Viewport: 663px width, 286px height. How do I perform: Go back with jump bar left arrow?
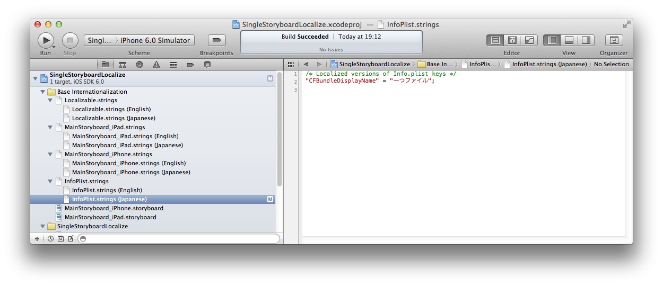(306, 64)
